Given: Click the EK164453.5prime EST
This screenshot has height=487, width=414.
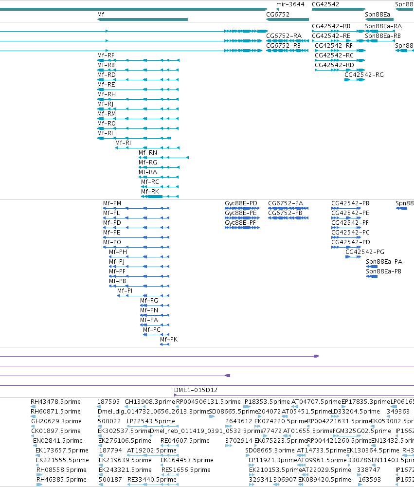Looking at the screenshot, I should pyautogui.click(x=162, y=465).
